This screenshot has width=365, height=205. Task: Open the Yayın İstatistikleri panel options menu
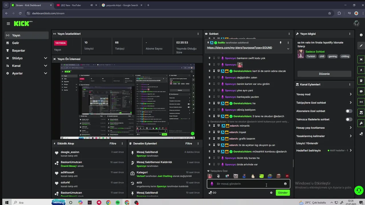click(x=198, y=34)
